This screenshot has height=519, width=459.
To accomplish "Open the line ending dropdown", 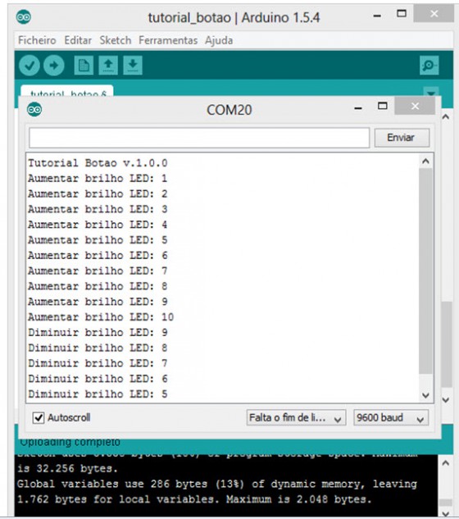I will pos(296,417).
